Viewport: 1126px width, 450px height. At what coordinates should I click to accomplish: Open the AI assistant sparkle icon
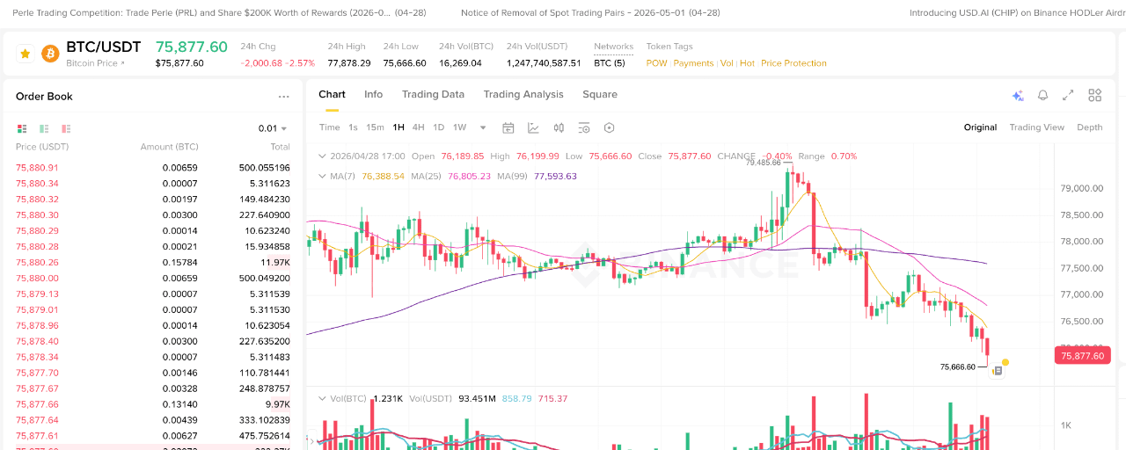pos(1018,95)
